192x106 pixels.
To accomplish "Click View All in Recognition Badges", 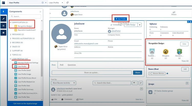I will point(185,61).
